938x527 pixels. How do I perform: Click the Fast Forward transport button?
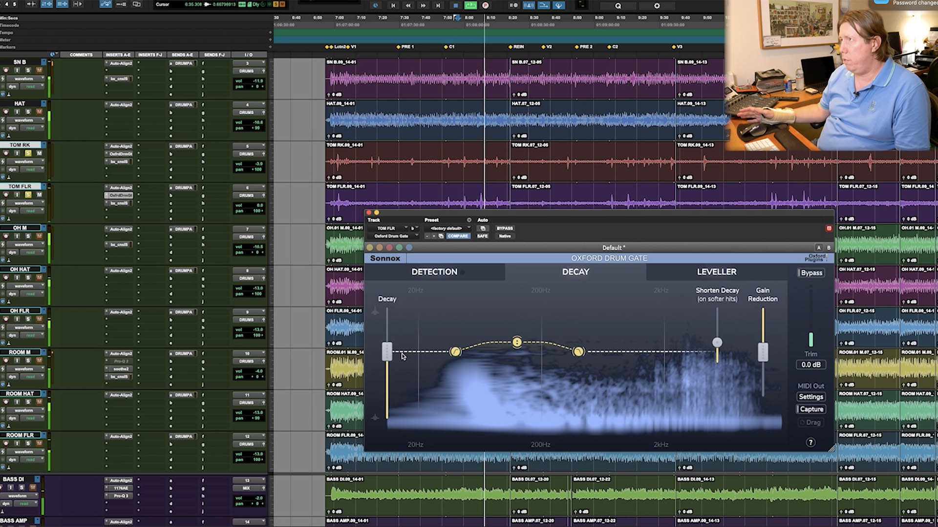tap(423, 5)
